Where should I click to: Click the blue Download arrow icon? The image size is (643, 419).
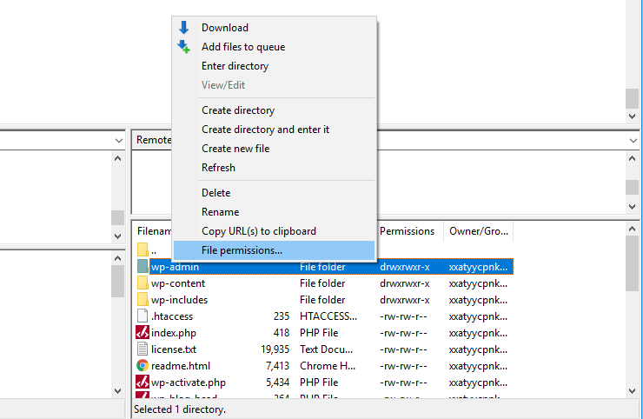(183, 28)
